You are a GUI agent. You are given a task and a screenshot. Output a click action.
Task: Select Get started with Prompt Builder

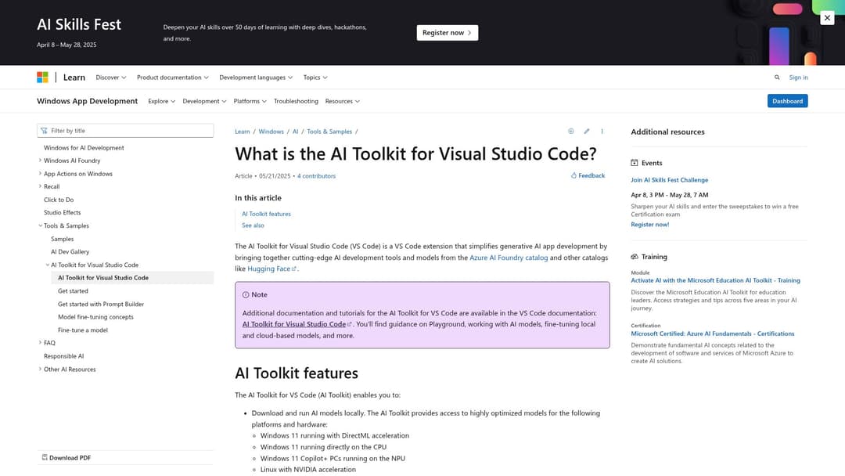point(101,304)
